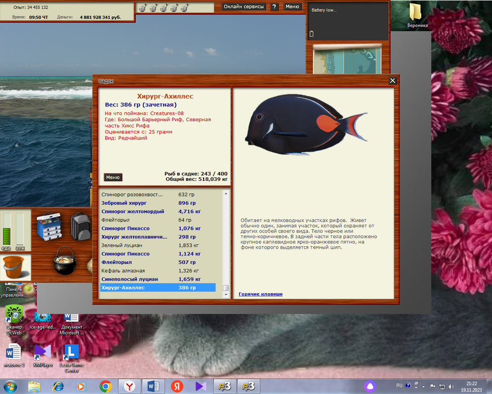Open Google Chrome from the taskbar
The width and height of the screenshot is (492, 394).
click(105, 386)
